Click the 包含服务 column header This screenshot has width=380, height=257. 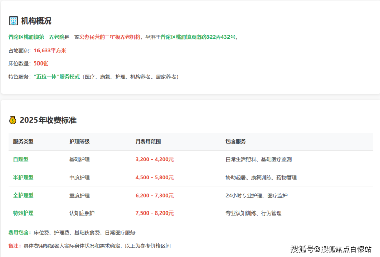[236, 142]
